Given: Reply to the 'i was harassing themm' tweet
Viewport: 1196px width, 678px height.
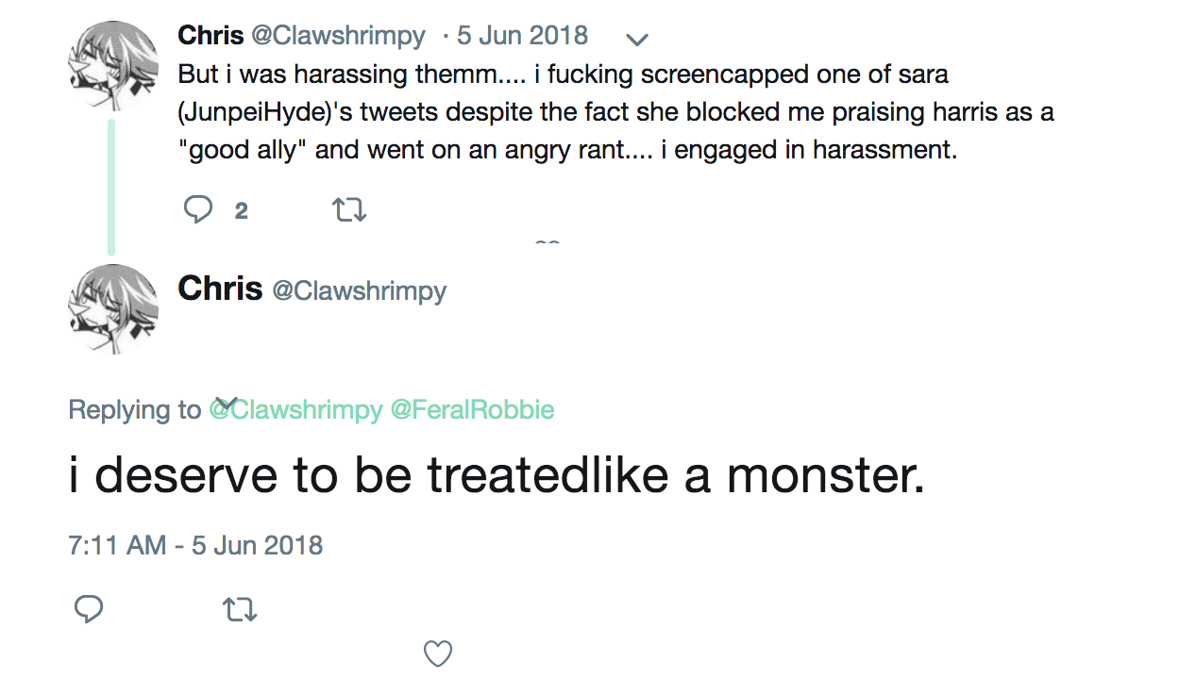Looking at the screenshot, I should click(x=198, y=209).
